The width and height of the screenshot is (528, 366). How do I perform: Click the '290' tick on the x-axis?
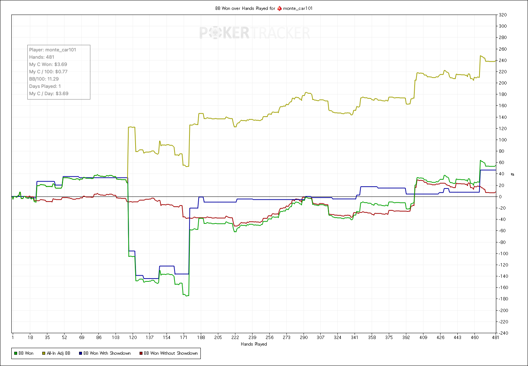pos(304,338)
